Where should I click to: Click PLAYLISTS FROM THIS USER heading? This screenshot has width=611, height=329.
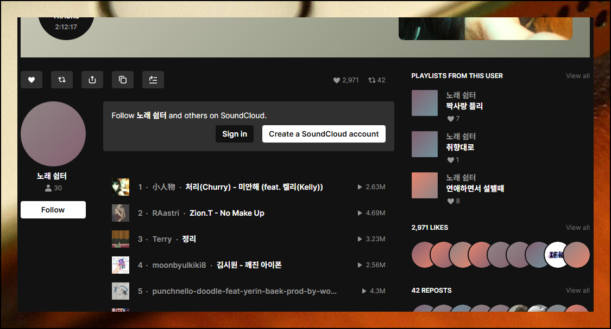pos(457,76)
